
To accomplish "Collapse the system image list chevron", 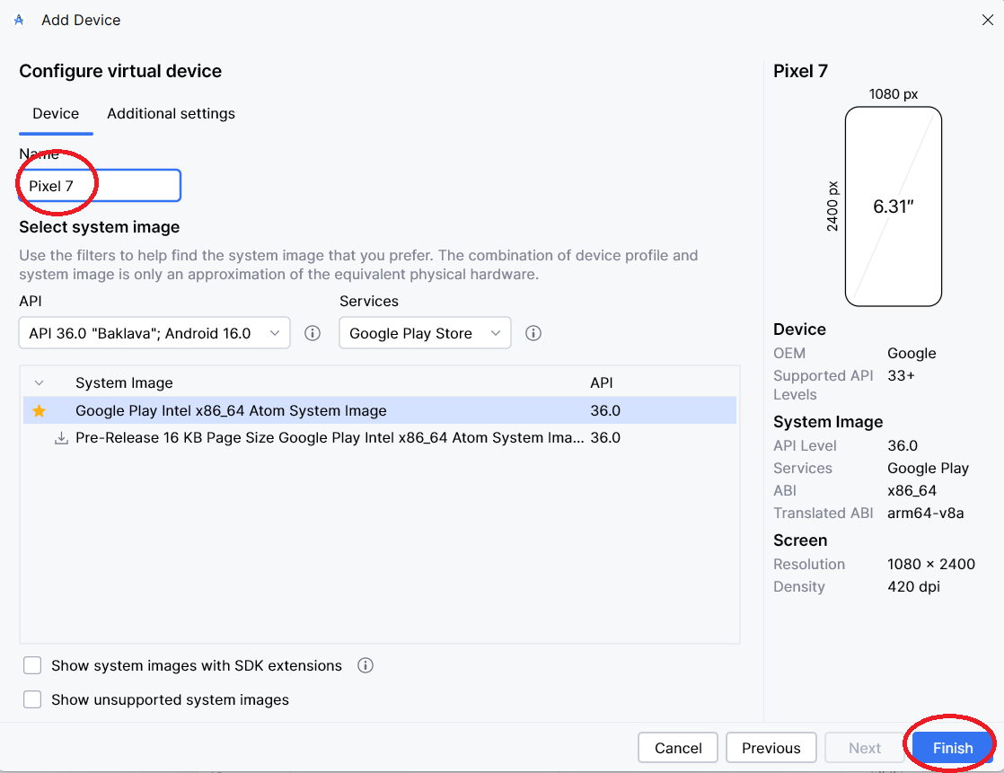I will [39, 383].
